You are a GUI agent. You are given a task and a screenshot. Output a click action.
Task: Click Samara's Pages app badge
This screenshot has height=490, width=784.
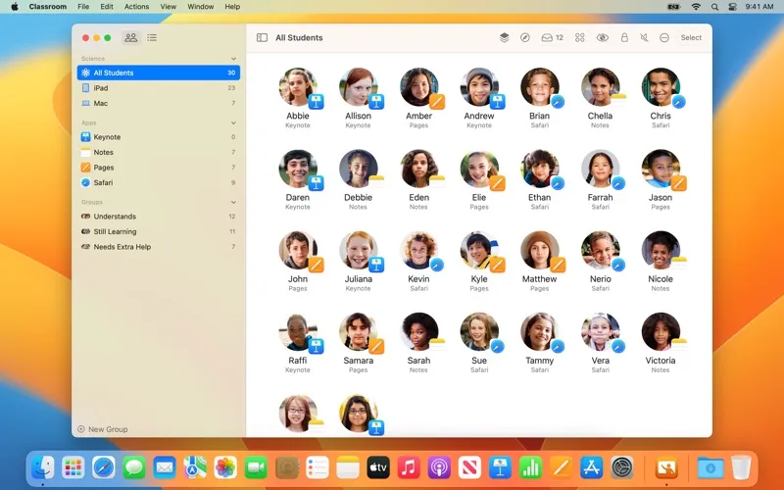coord(376,346)
